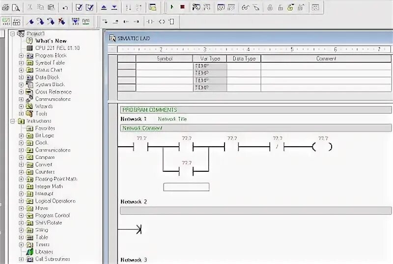Viewport: 393px width, 264px height.
Task: Click the green RUN mode icon
Action: tap(172, 7)
